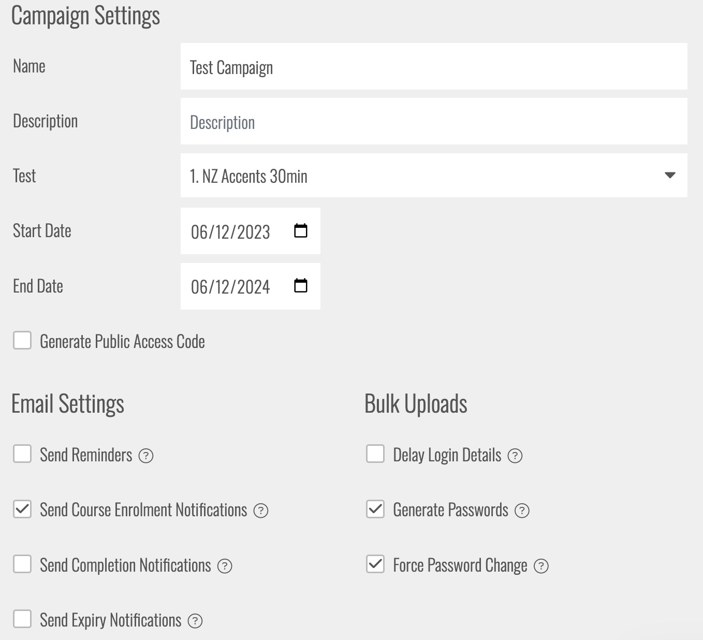Click help icon beside Delay Login Details

(x=515, y=456)
